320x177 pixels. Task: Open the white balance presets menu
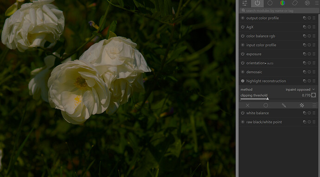314,113
